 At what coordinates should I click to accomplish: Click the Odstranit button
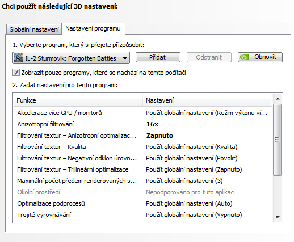pyautogui.click(x=209, y=57)
